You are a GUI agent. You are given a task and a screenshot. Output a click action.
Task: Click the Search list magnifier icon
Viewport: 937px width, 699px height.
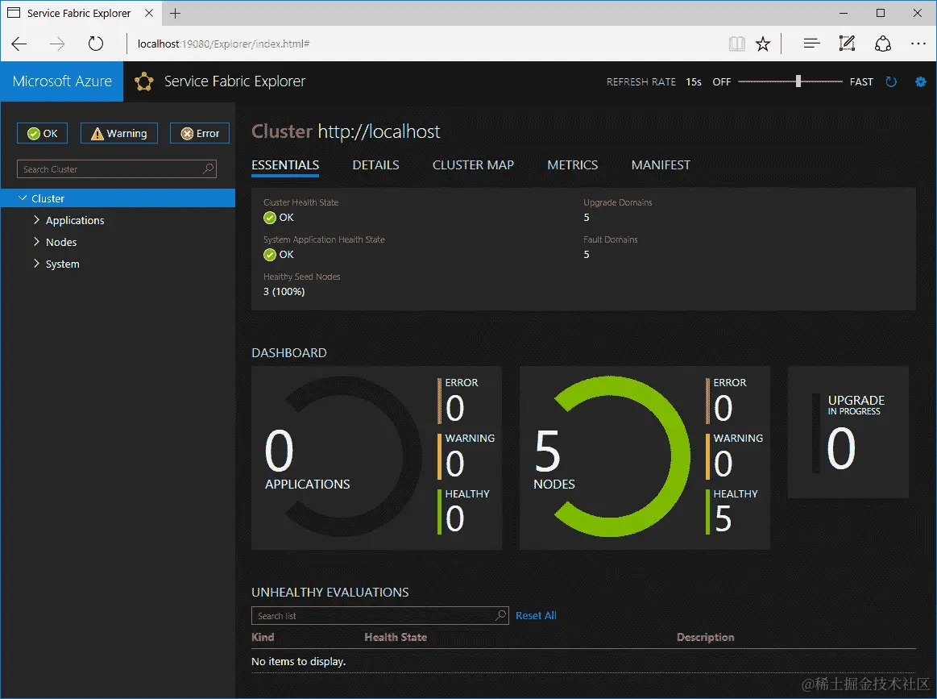pyautogui.click(x=501, y=615)
